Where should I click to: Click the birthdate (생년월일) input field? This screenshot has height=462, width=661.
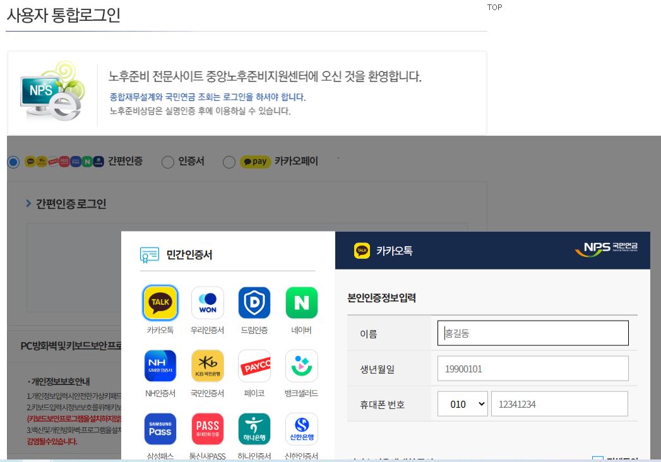[x=533, y=369]
